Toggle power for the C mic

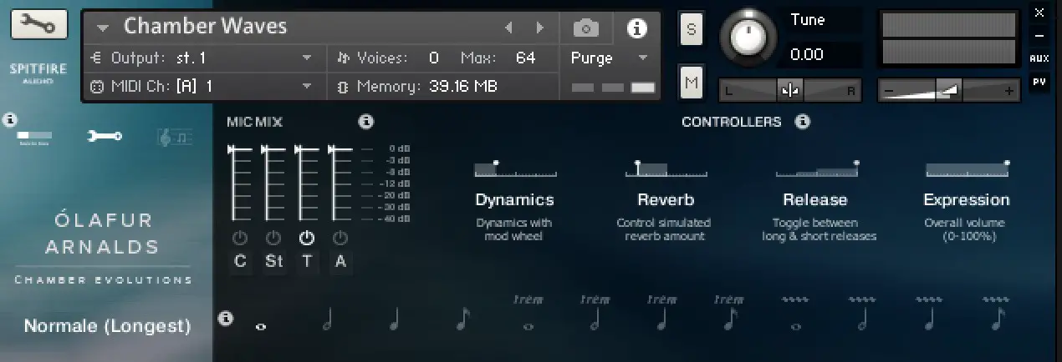pos(240,238)
